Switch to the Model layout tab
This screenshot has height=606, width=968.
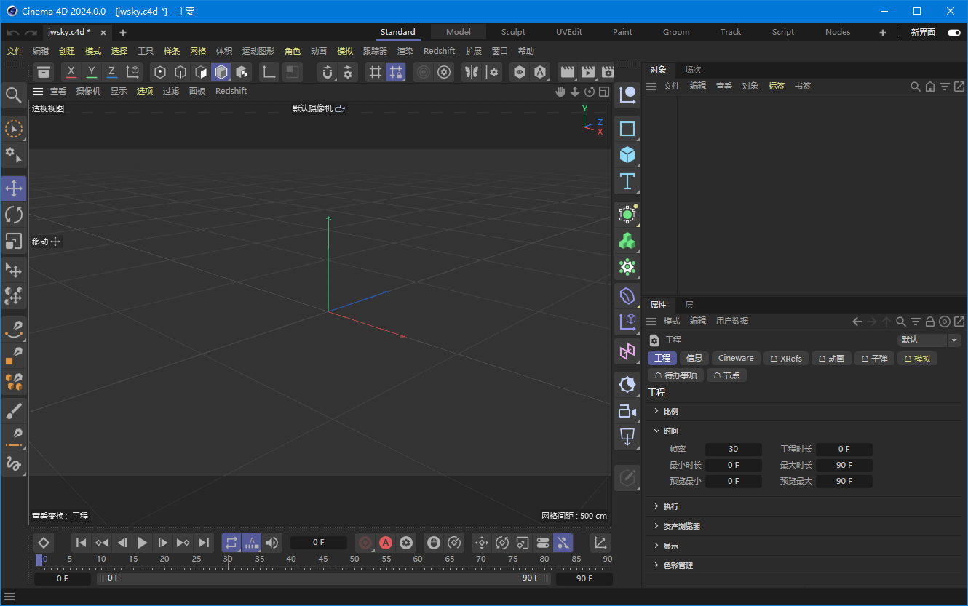(458, 31)
